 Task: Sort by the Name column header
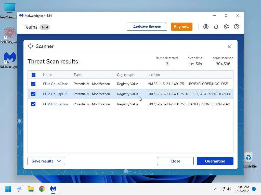tap(47, 75)
